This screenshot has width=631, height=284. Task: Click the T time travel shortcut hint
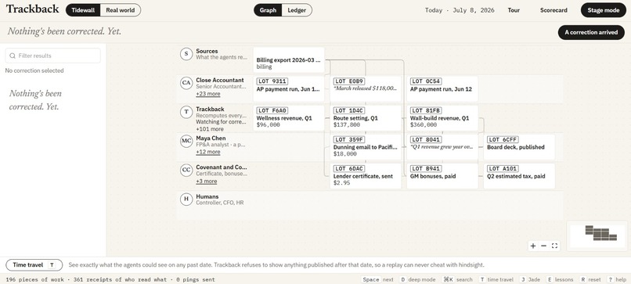pyautogui.click(x=496, y=279)
